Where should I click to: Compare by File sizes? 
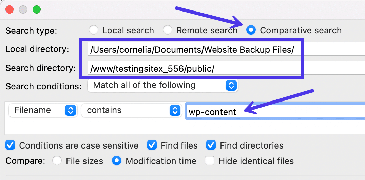tap(57, 161)
